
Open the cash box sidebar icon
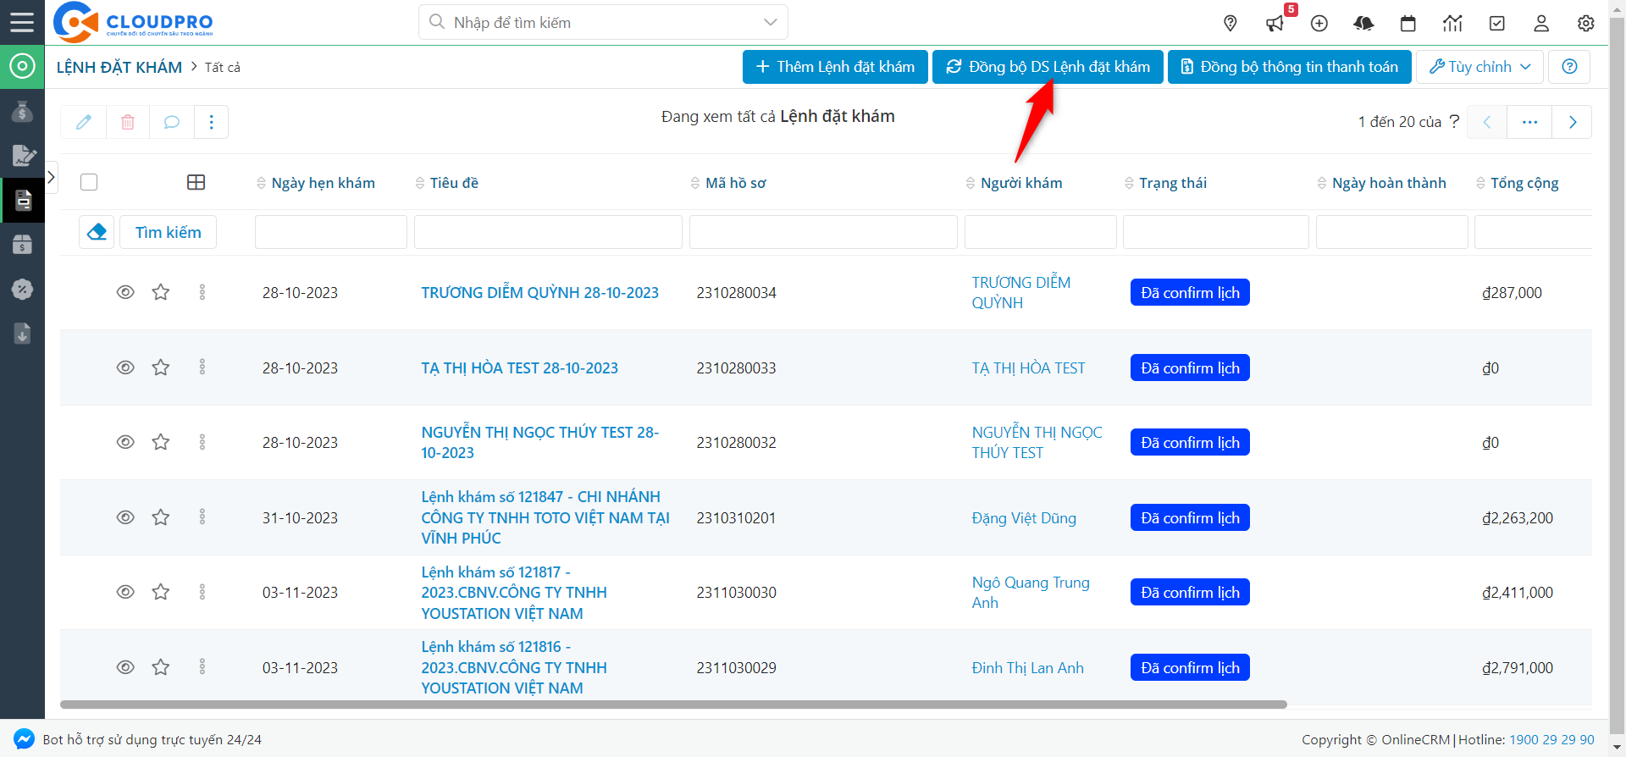pos(22,245)
